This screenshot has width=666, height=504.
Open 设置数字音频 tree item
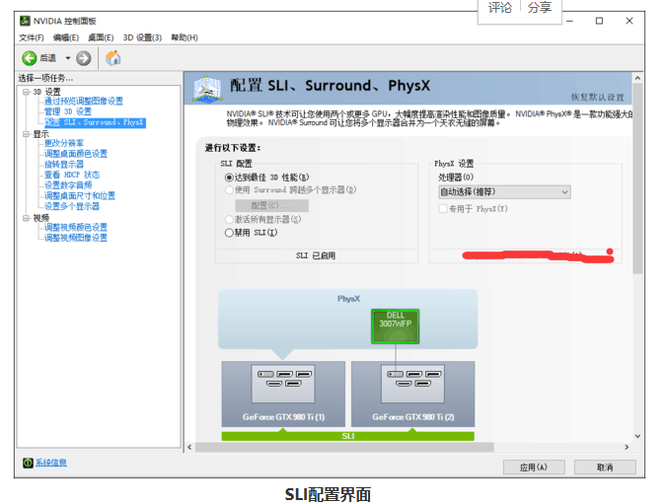pyautogui.click(x=68, y=185)
